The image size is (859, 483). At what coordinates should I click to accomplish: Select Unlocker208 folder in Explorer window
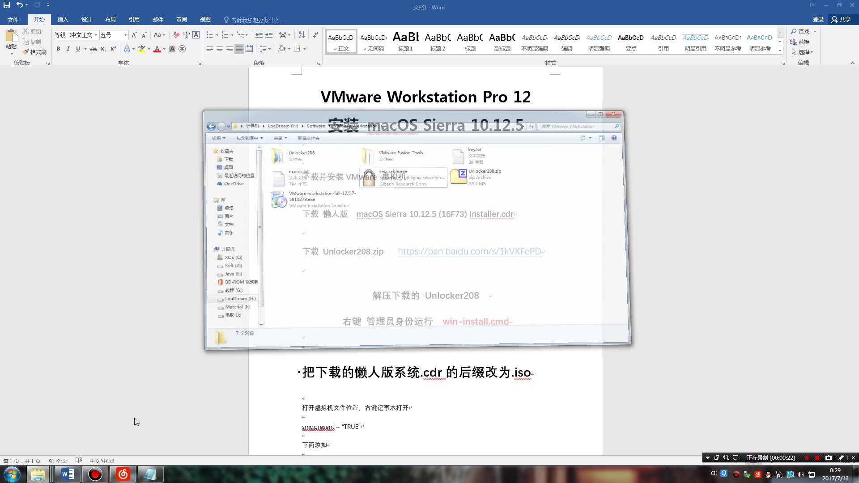click(293, 156)
